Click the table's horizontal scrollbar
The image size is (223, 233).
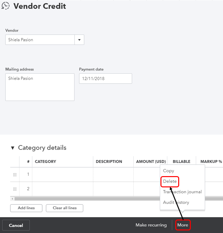84,199
